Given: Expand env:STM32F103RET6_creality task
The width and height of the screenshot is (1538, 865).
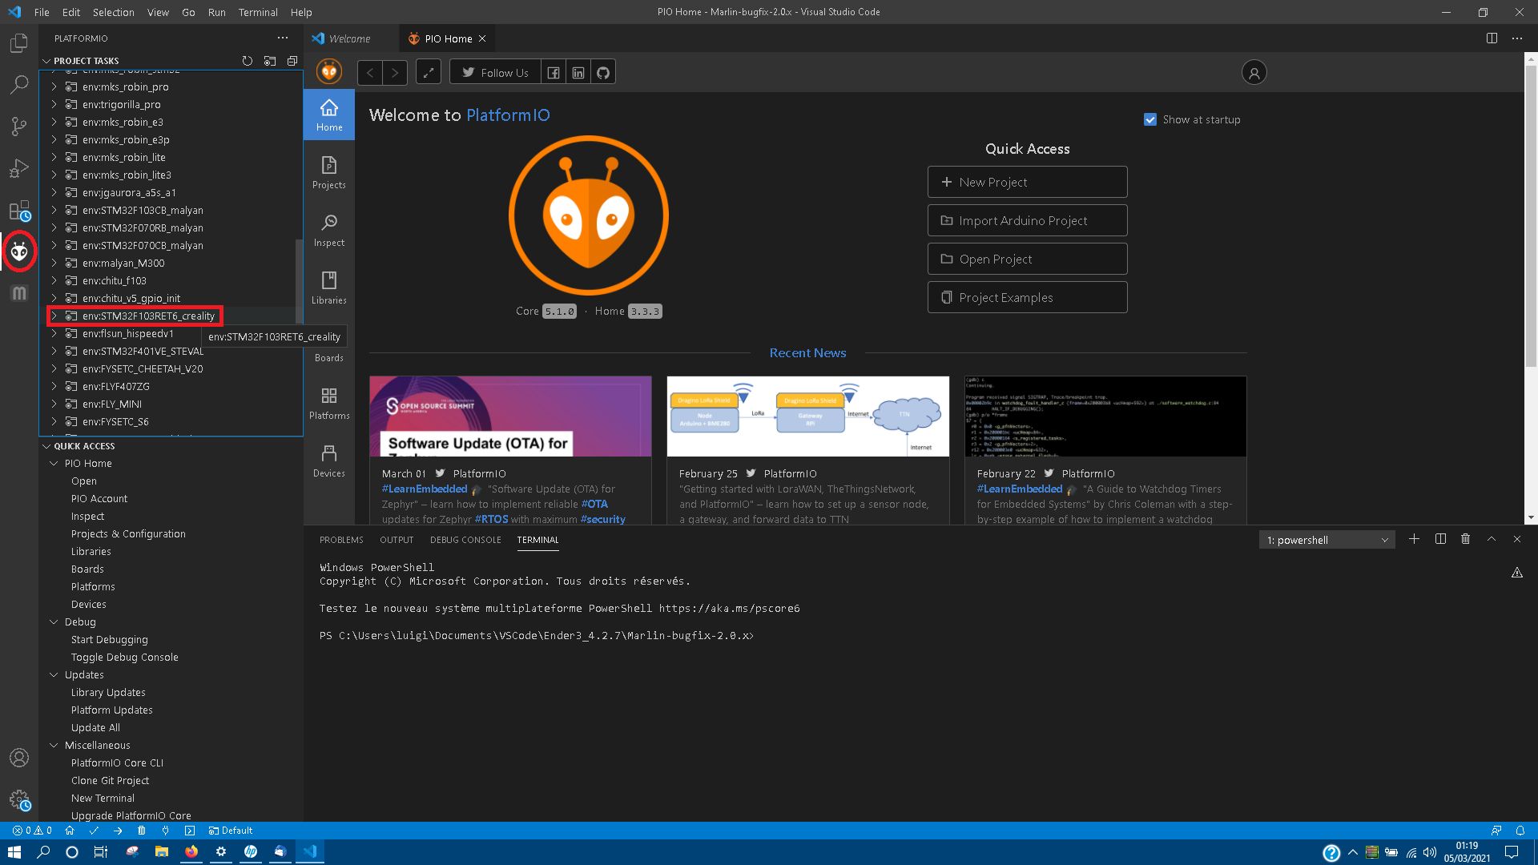Looking at the screenshot, I should click(54, 316).
